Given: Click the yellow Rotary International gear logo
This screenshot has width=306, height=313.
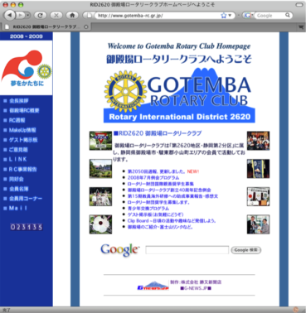Looking at the screenshot, I should [x=125, y=91].
